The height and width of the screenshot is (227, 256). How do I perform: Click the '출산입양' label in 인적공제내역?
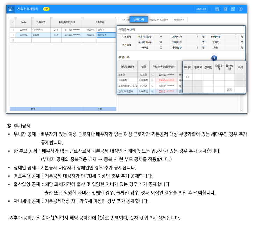pos(177,48)
